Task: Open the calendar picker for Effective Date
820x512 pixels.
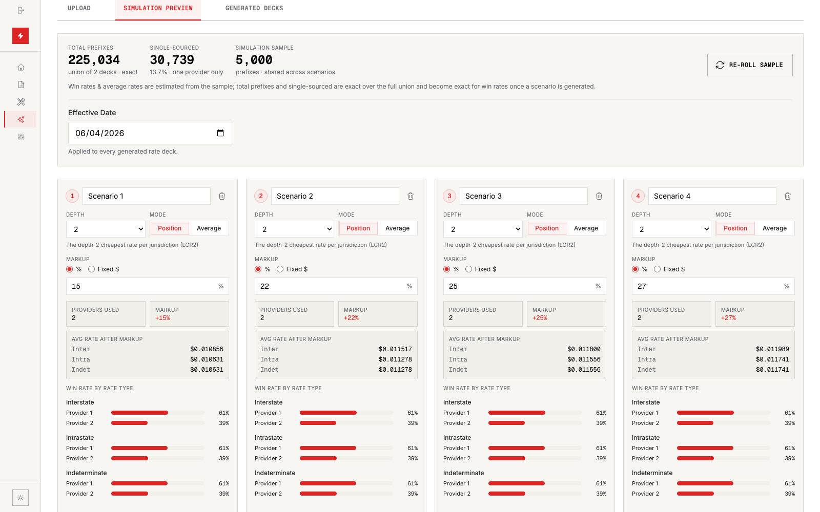Action: click(x=220, y=133)
